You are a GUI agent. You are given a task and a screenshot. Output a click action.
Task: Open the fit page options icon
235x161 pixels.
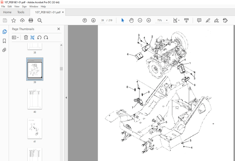pyautogui.click(x=176, y=20)
